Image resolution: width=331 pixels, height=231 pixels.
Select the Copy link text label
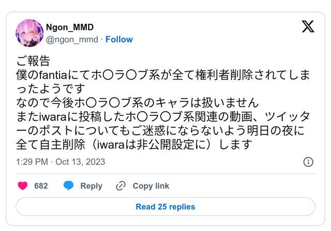[151, 186]
